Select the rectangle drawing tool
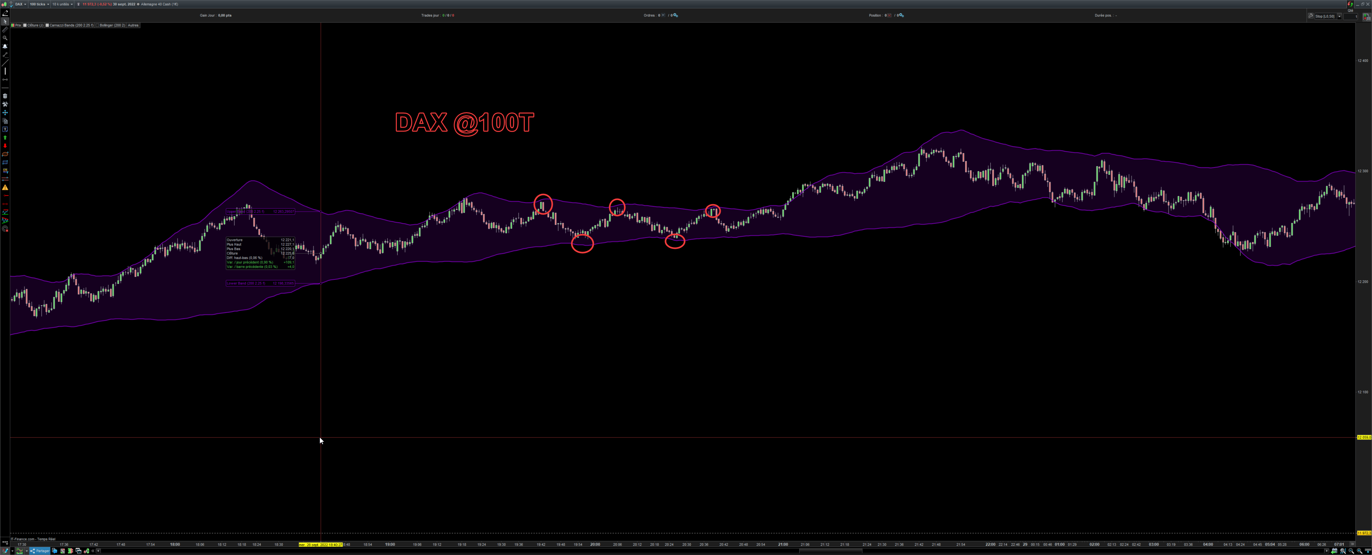The image size is (1372, 555). click(5, 162)
